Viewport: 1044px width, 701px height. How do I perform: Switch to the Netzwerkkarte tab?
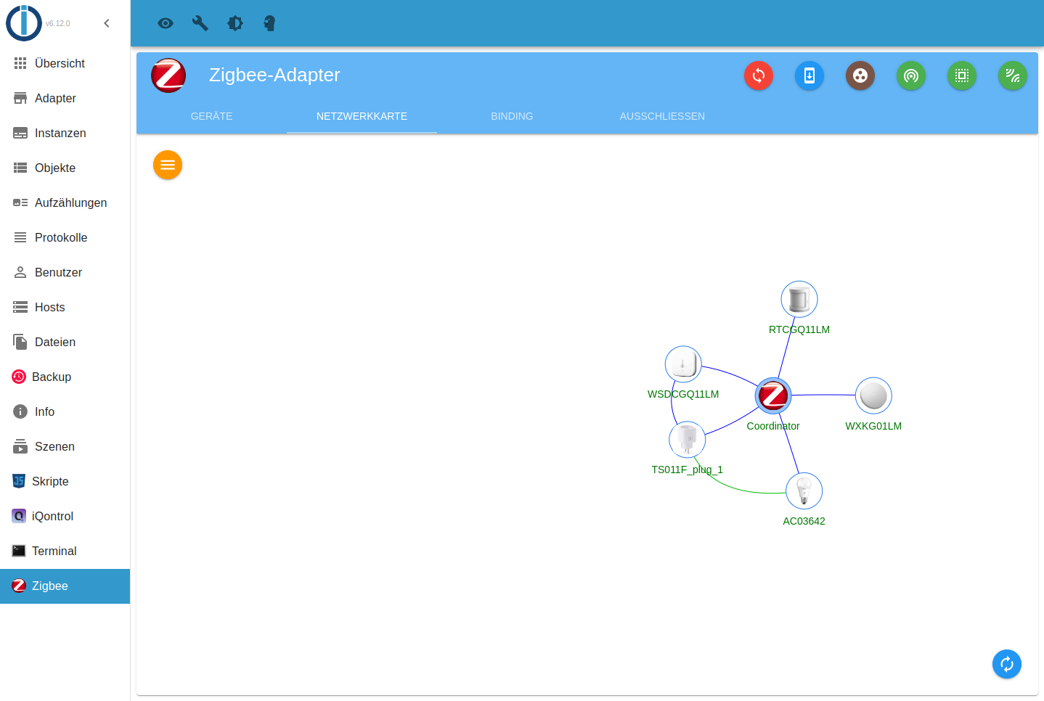(x=362, y=116)
